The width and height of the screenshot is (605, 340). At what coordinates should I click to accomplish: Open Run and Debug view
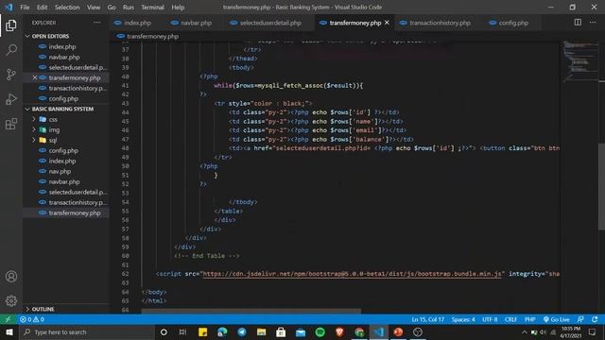click(11, 99)
